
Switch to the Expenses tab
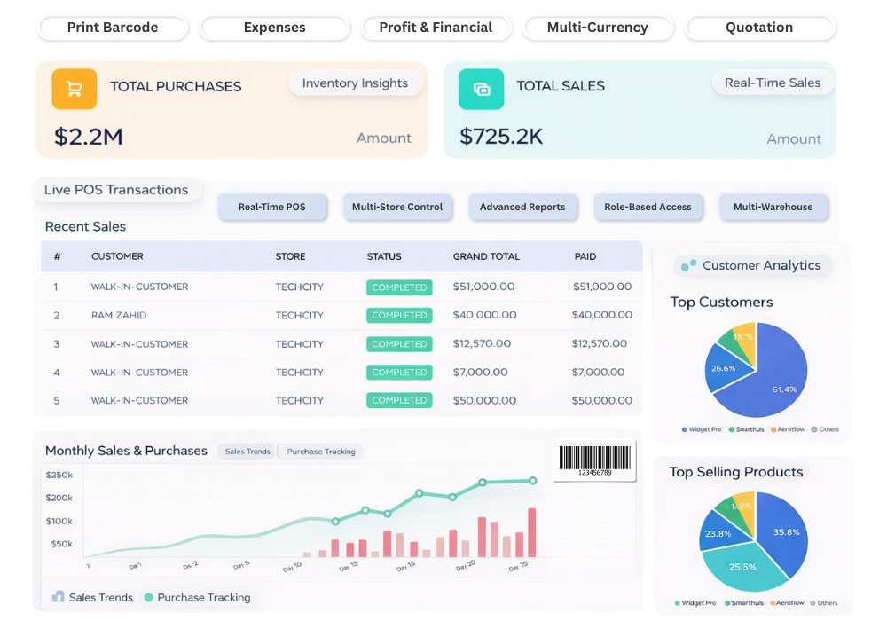click(275, 28)
